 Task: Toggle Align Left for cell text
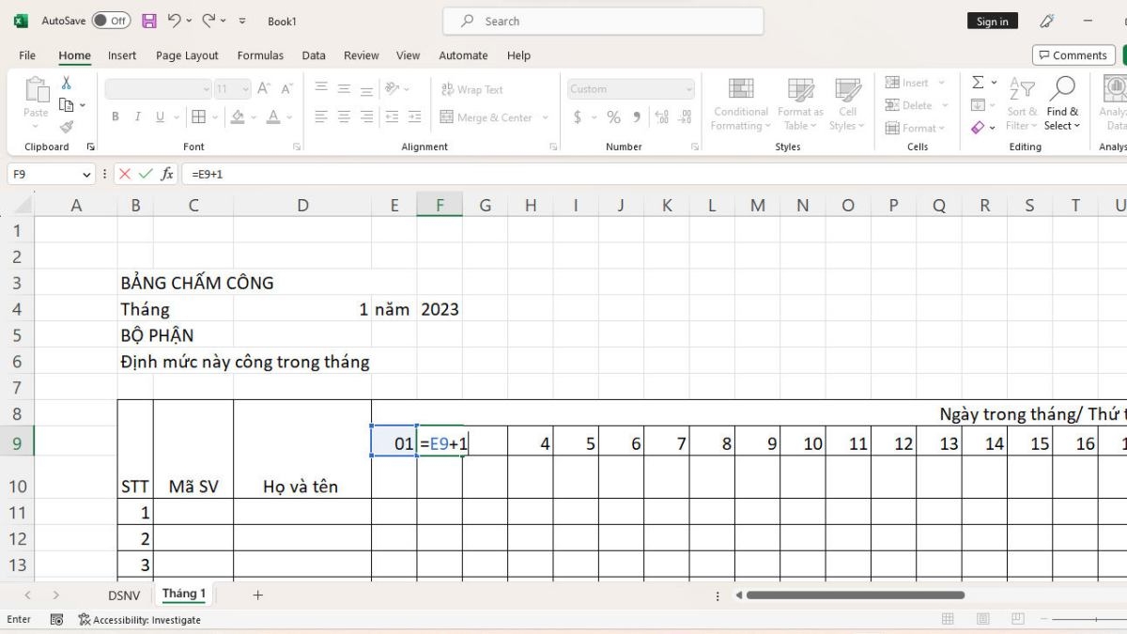(321, 117)
